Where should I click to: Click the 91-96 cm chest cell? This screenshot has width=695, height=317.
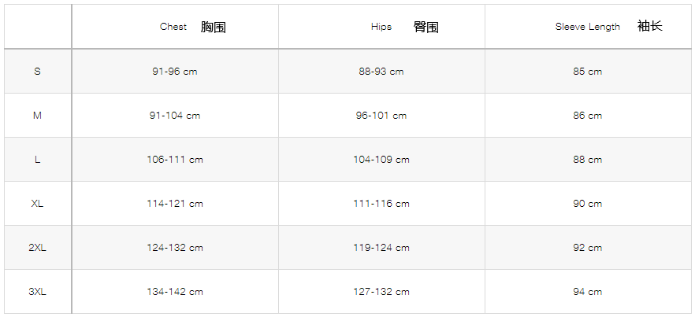tap(175, 72)
